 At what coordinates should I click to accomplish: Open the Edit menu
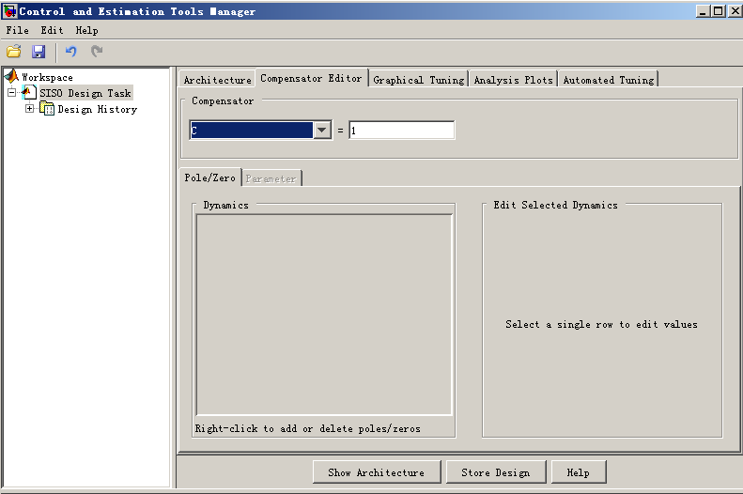(52, 30)
